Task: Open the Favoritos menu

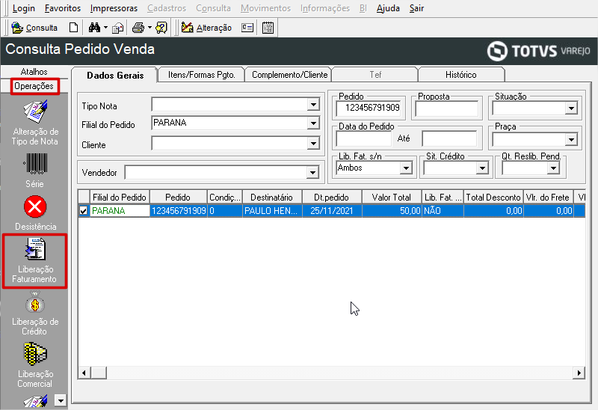Action: point(63,8)
